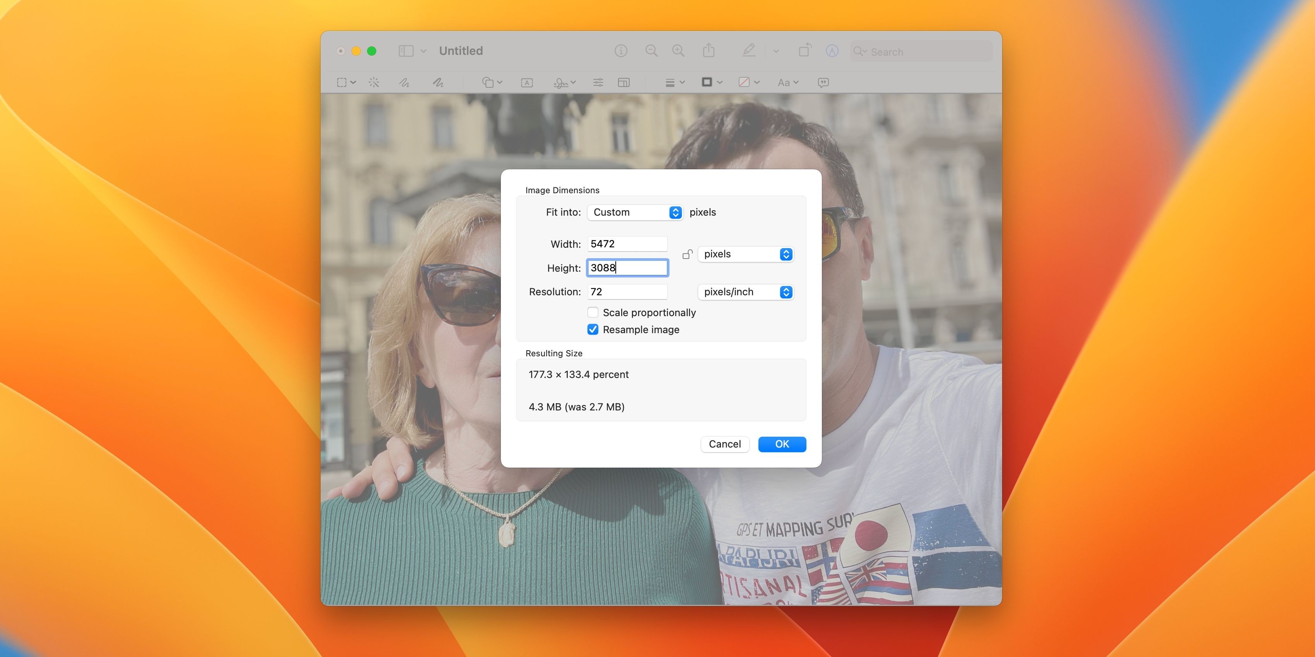Click the Untitled window title

[461, 51]
